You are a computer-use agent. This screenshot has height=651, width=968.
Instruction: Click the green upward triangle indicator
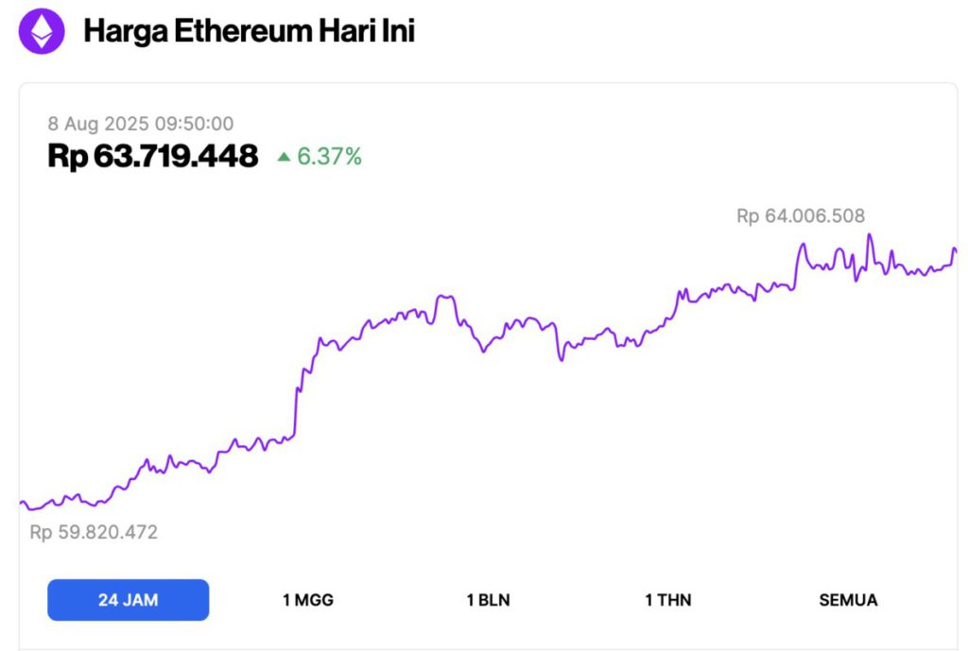tap(285, 156)
